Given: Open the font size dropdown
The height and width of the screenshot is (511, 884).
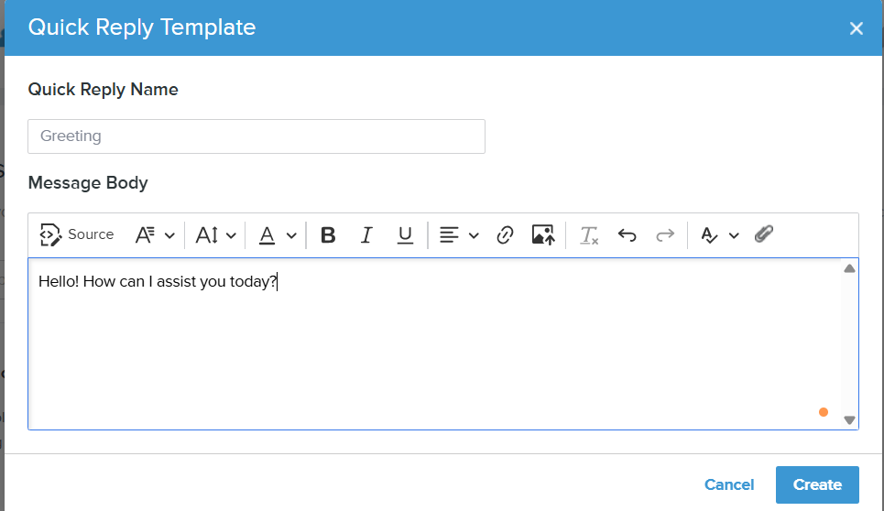Looking at the screenshot, I should pyautogui.click(x=217, y=235).
